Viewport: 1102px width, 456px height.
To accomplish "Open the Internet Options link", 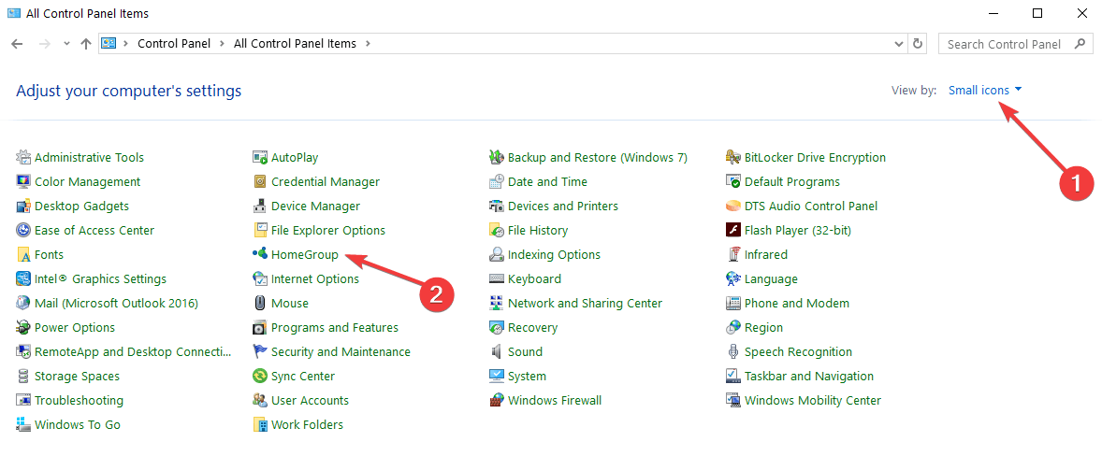I will point(315,279).
